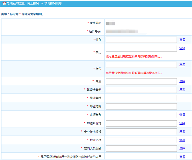Open the 选择 link for 定向人员类别
This screenshot has height=160, width=192.
tap(182, 148)
